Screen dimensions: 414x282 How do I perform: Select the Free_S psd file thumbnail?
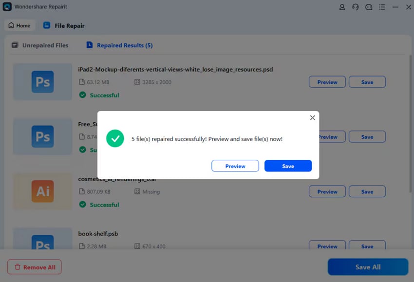[x=42, y=136]
